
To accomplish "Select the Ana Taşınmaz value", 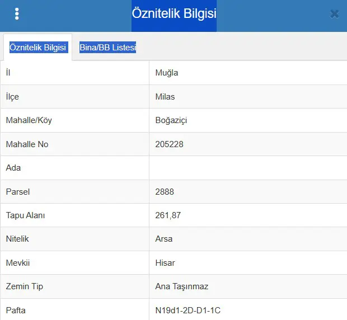I will point(182,286).
